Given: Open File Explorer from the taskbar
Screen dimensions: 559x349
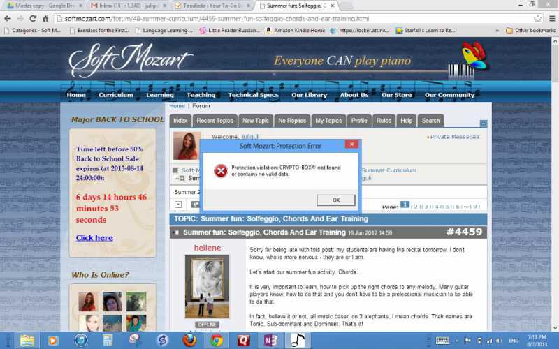Looking at the screenshot, I should pos(27,341).
